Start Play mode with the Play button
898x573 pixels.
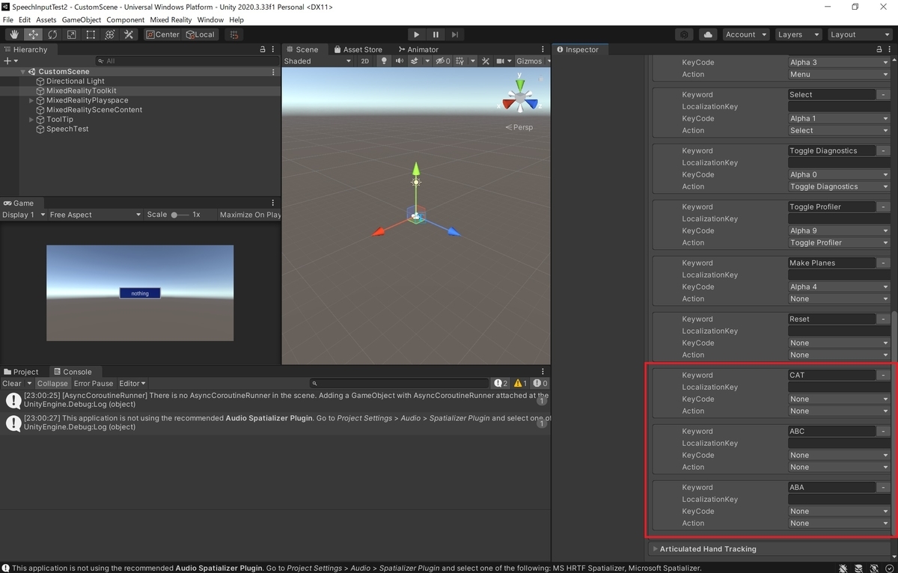(417, 34)
